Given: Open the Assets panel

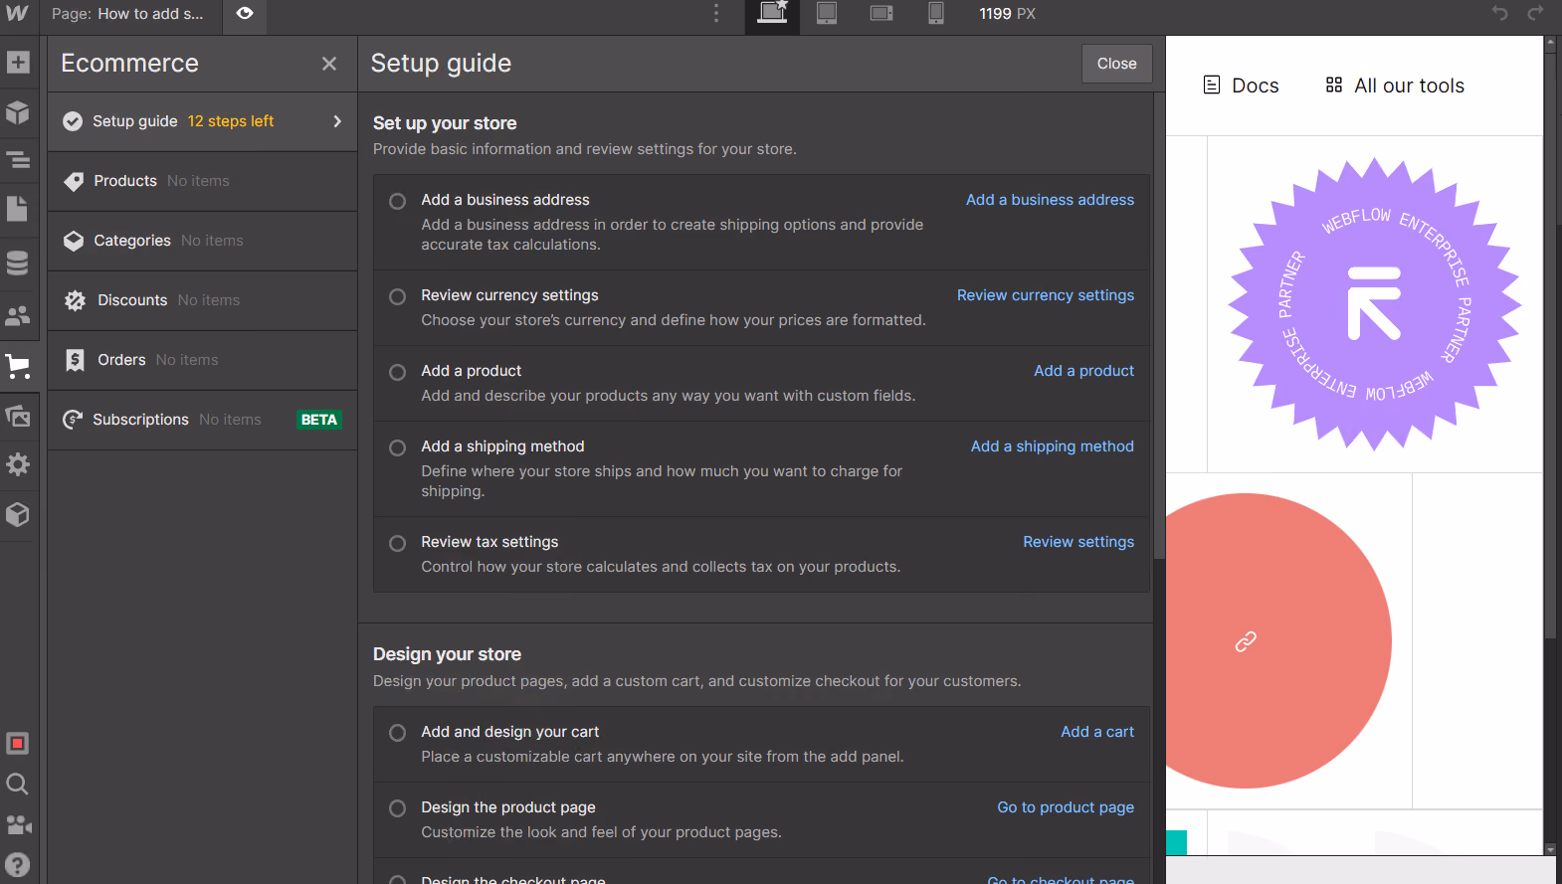Looking at the screenshot, I should click(18, 416).
